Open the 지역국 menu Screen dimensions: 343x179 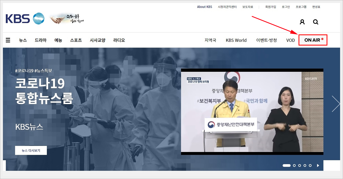pos(210,40)
